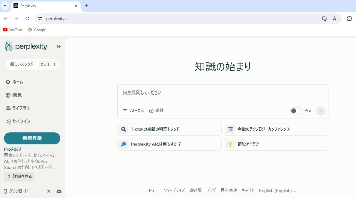Screen dimensions: 356x198
Task: Open ライブラリ in sidebar
Action: 18,108
